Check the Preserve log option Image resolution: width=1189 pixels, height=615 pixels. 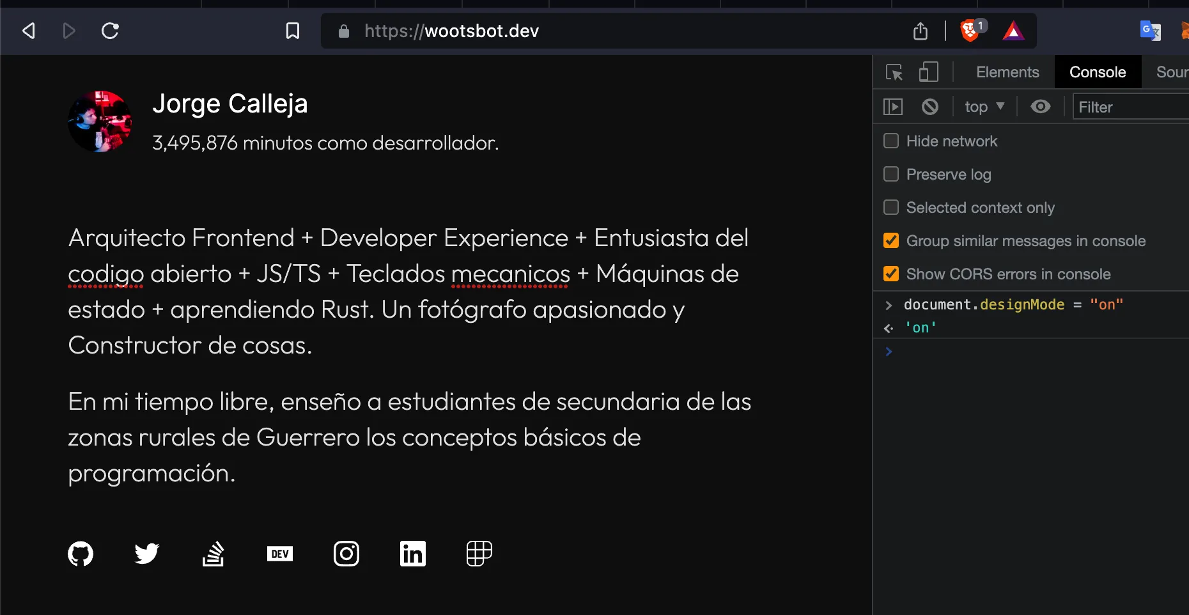[891, 175]
